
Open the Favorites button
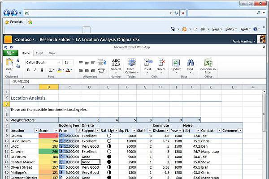[x=14, y=22]
